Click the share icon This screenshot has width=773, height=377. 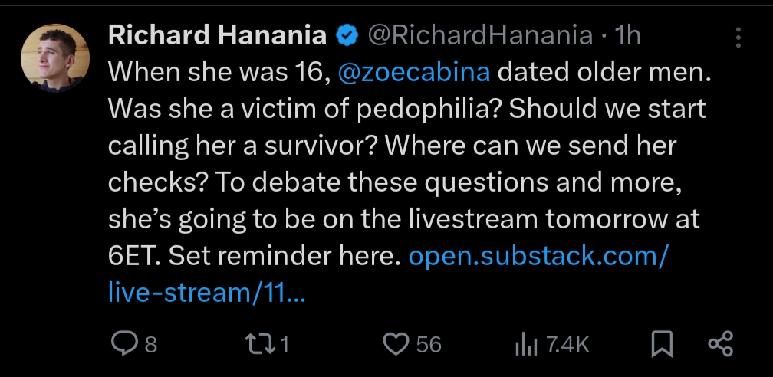pos(720,344)
